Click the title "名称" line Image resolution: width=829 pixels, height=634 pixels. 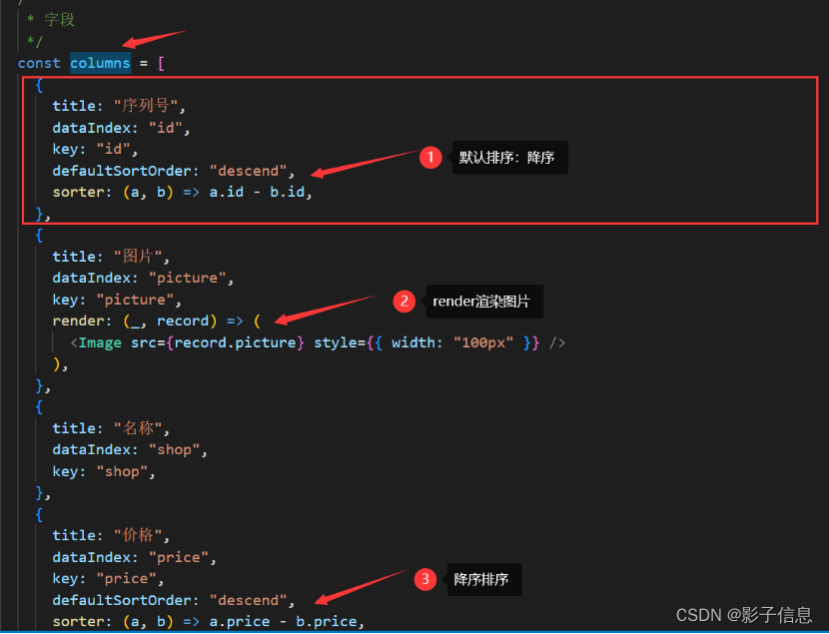pyautogui.click(x=111, y=428)
